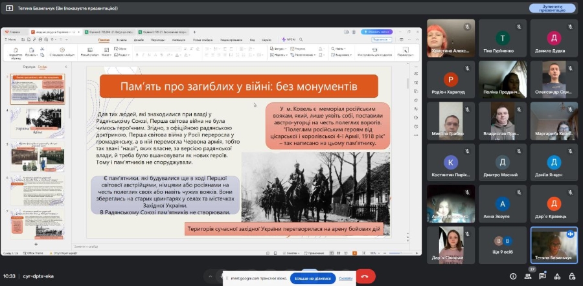The width and height of the screenshot is (583, 286).
Task: Open the Новый слайд dropdown
Action: click(x=89, y=52)
